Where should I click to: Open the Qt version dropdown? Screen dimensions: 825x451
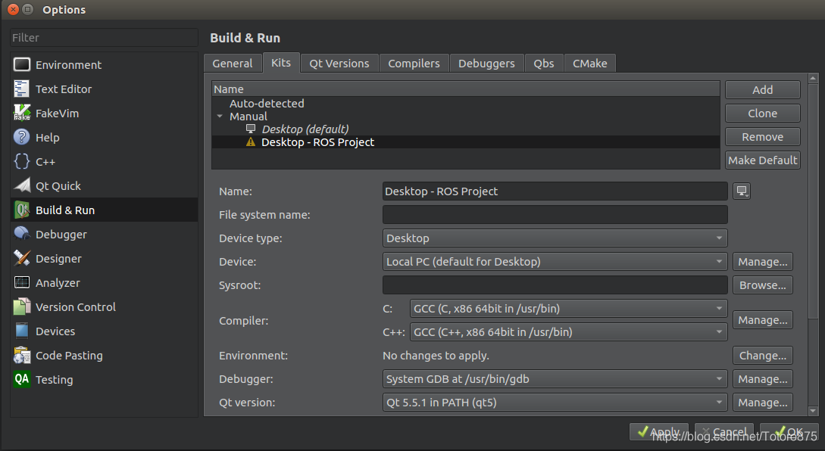[555, 402]
